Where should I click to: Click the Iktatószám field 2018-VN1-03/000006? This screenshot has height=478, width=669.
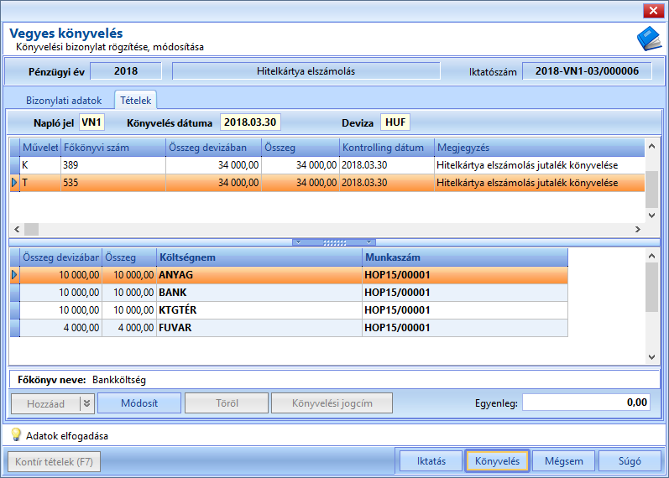click(587, 70)
